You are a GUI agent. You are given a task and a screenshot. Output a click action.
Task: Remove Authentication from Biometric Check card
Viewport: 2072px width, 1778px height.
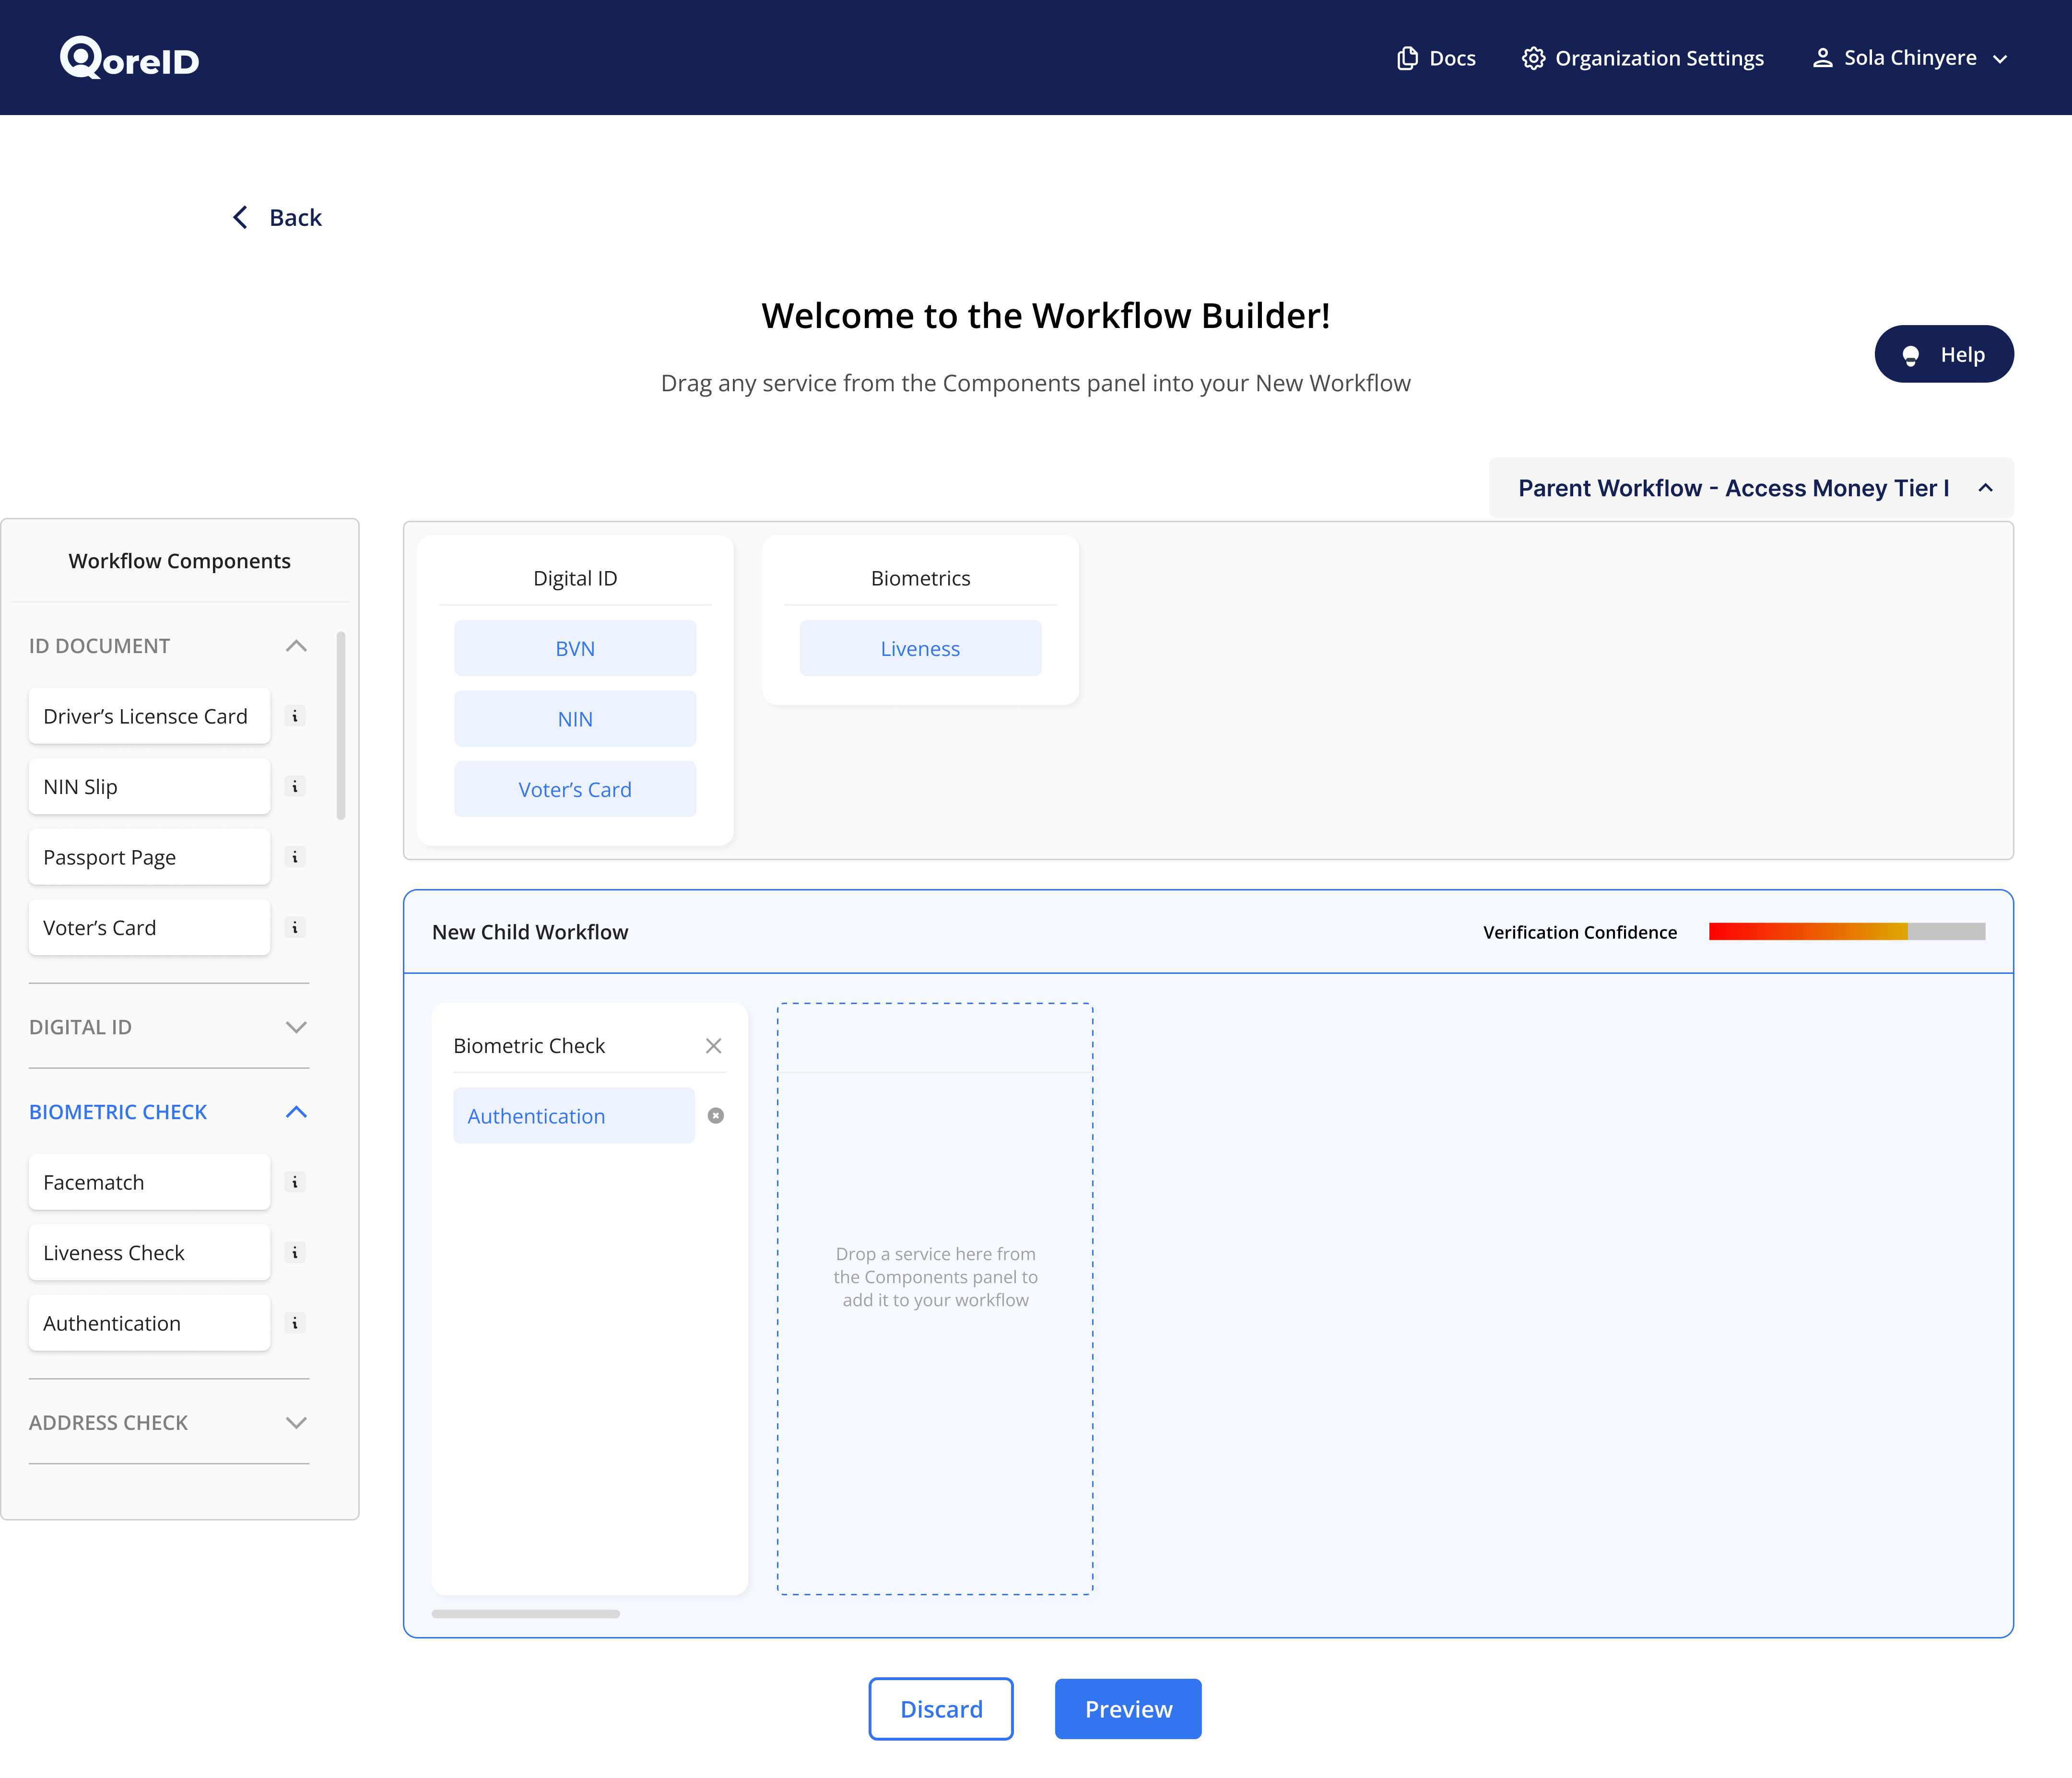coord(716,1116)
